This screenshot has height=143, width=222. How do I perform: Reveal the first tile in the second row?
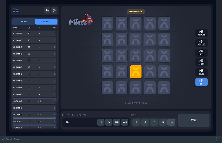click(x=107, y=39)
